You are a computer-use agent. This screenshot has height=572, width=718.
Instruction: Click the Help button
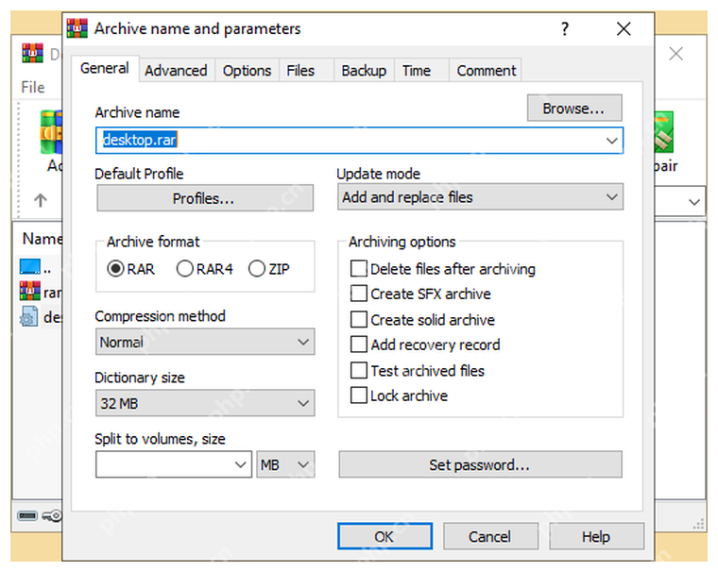[x=597, y=536]
